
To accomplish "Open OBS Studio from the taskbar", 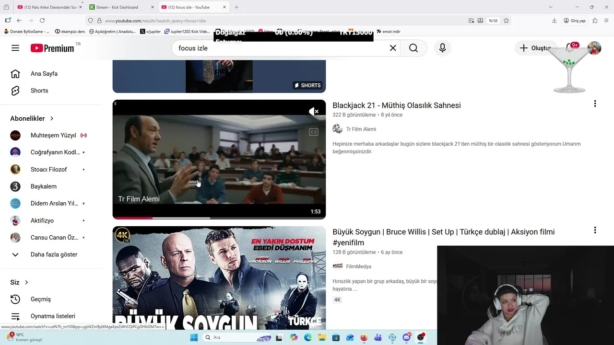I will tap(421, 337).
